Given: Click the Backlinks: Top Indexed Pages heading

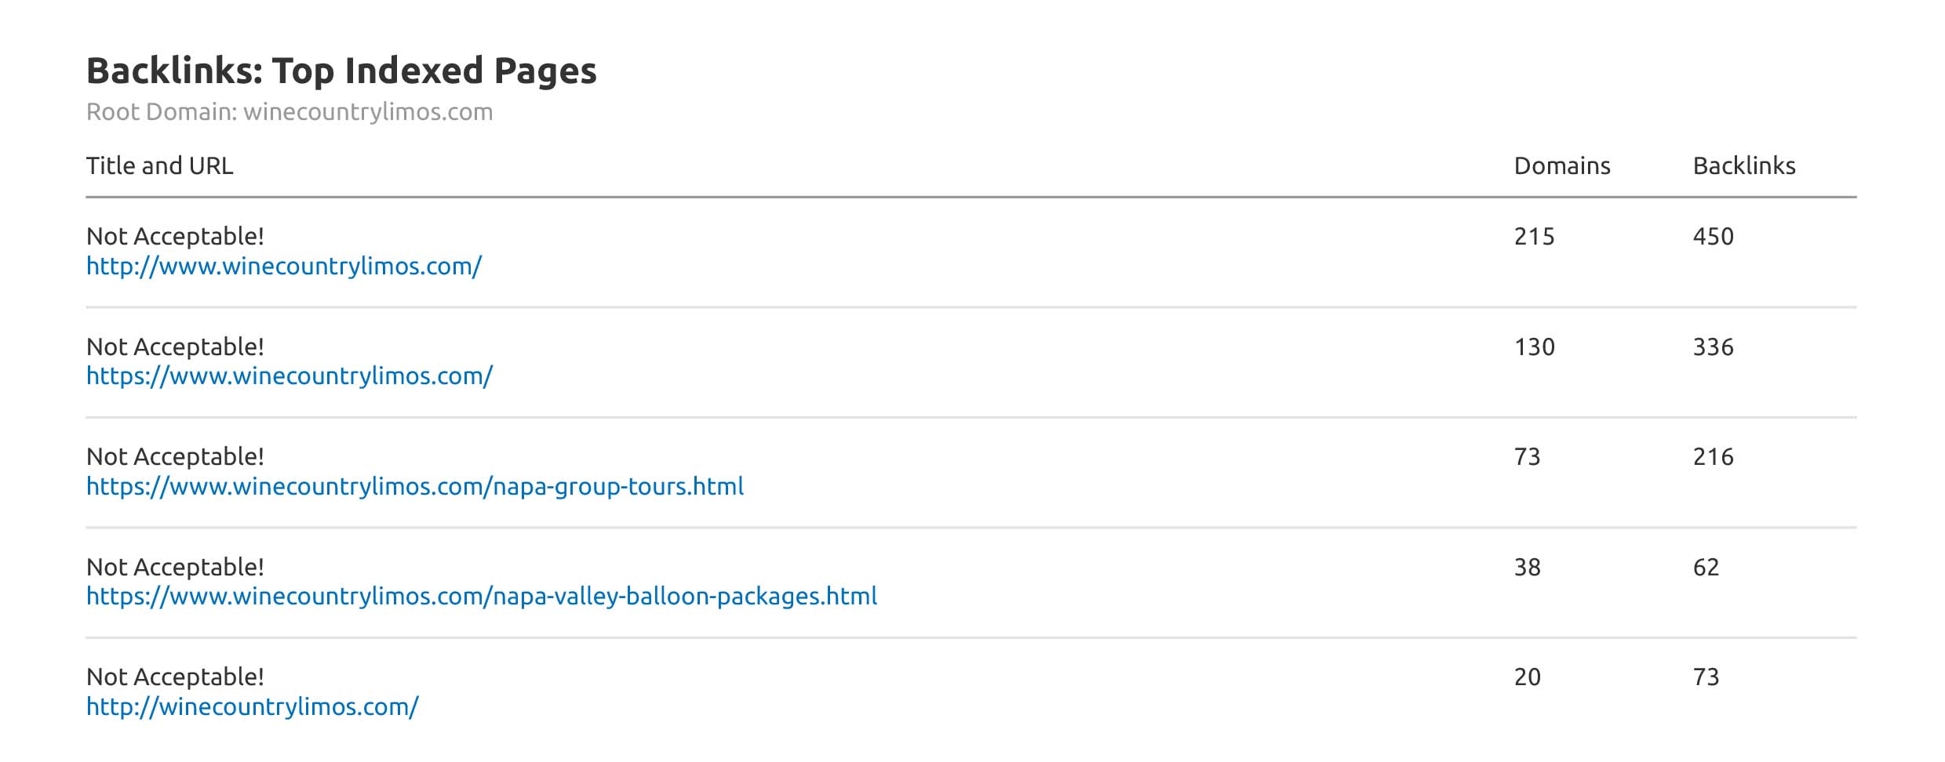Looking at the screenshot, I should [x=341, y=71].
